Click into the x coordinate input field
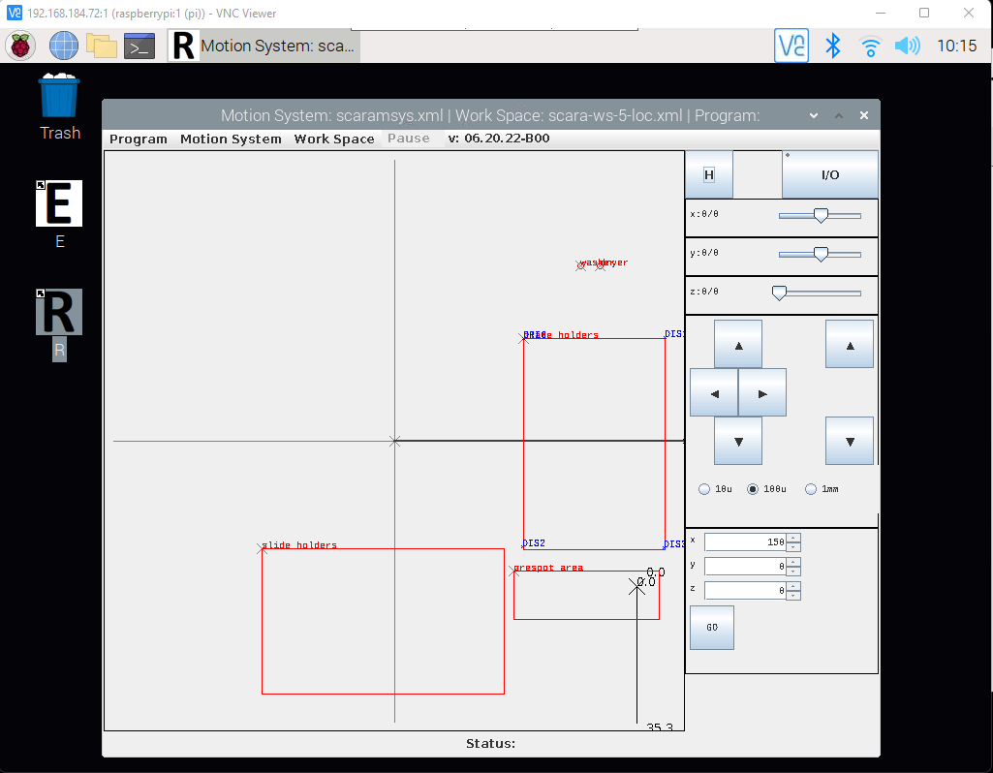Screen dimensions: 993x773 pos(744,542)
